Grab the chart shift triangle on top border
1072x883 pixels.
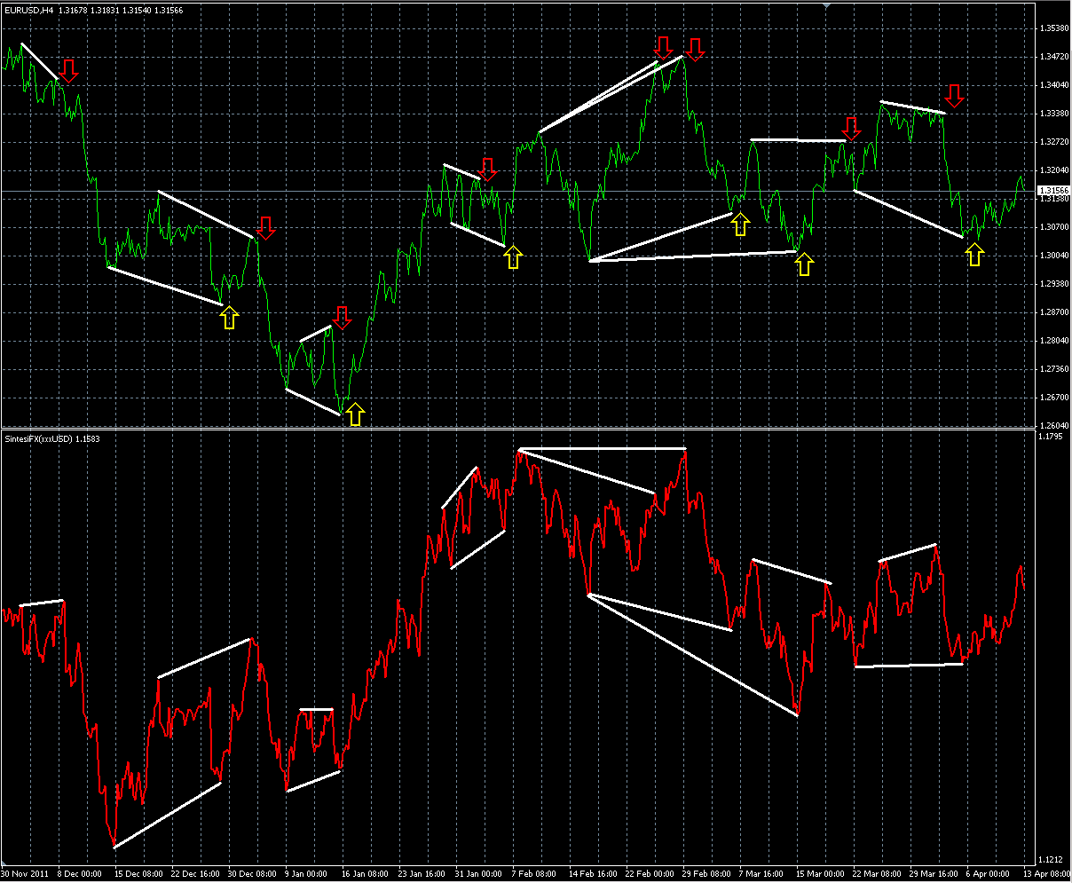pos(826,5)
